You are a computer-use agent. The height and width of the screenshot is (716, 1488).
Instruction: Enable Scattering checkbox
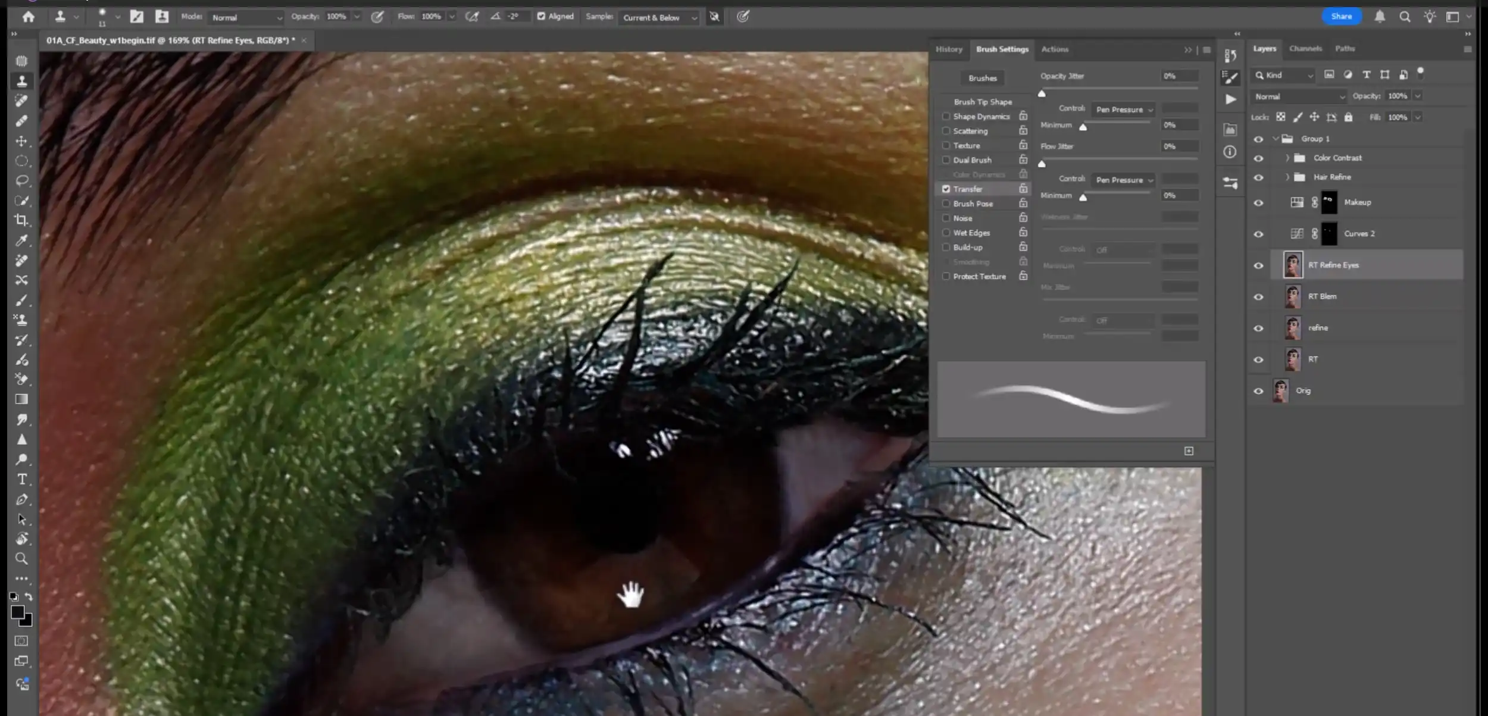click(946, 130)
